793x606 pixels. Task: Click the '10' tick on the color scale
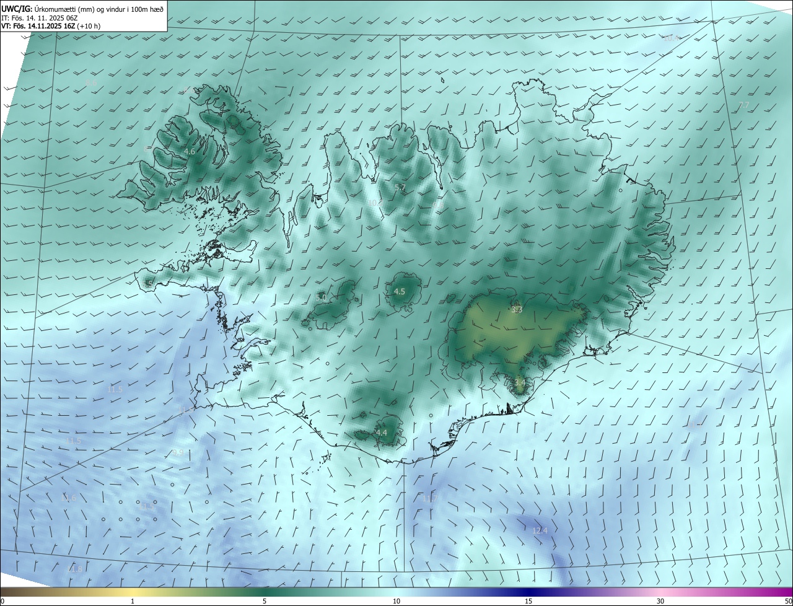396,602
